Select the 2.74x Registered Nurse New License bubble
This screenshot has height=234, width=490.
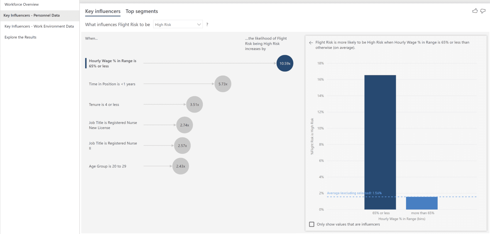click(185, 125)
